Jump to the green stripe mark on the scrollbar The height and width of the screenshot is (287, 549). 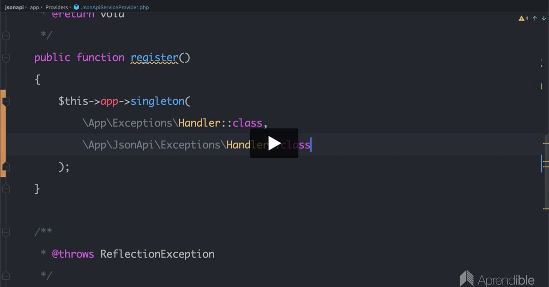(542, 86)
